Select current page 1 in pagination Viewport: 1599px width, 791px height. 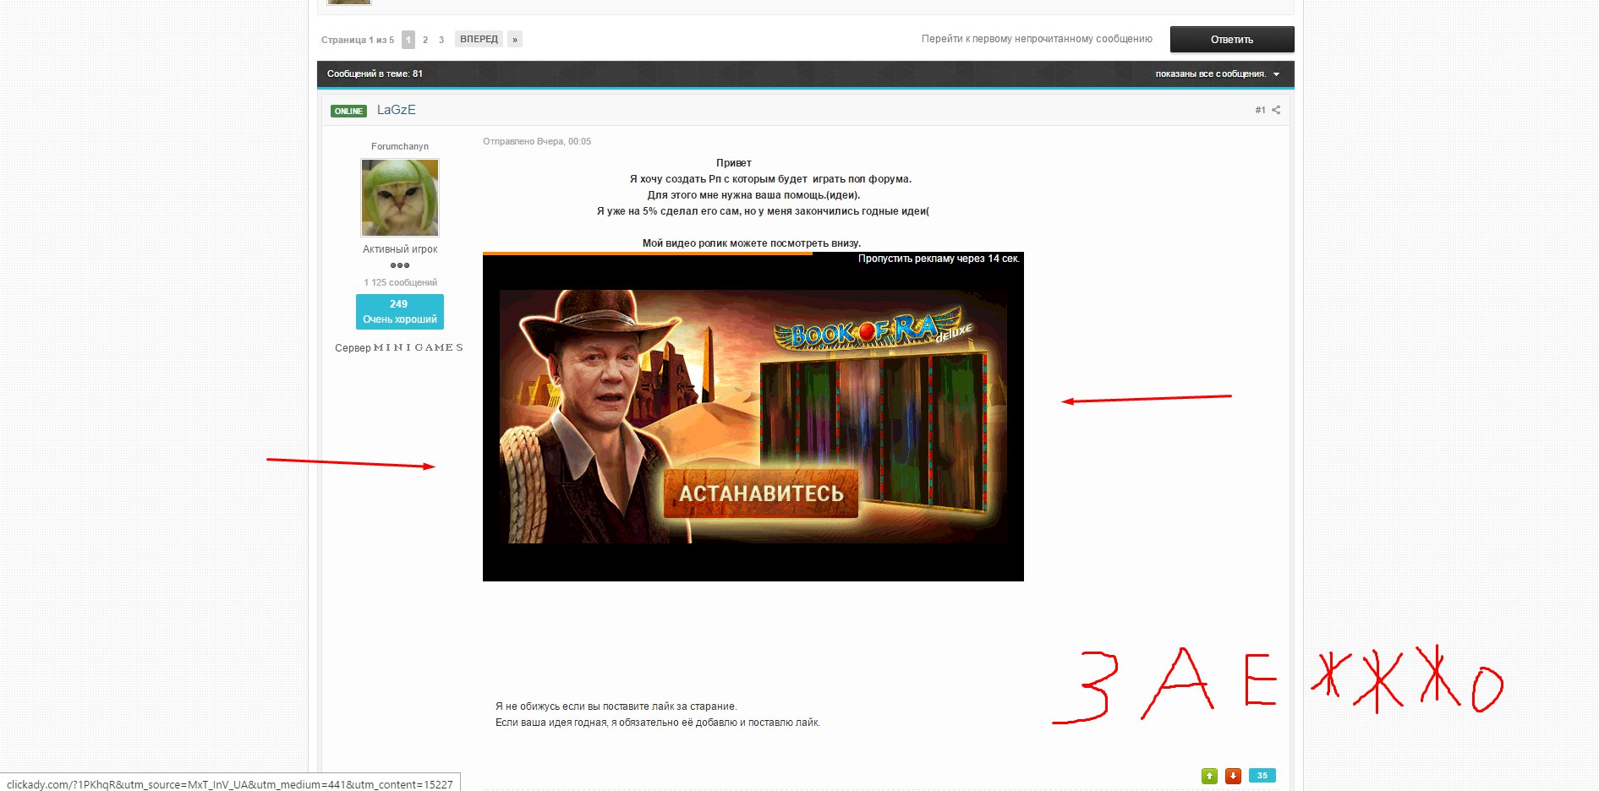408,40
